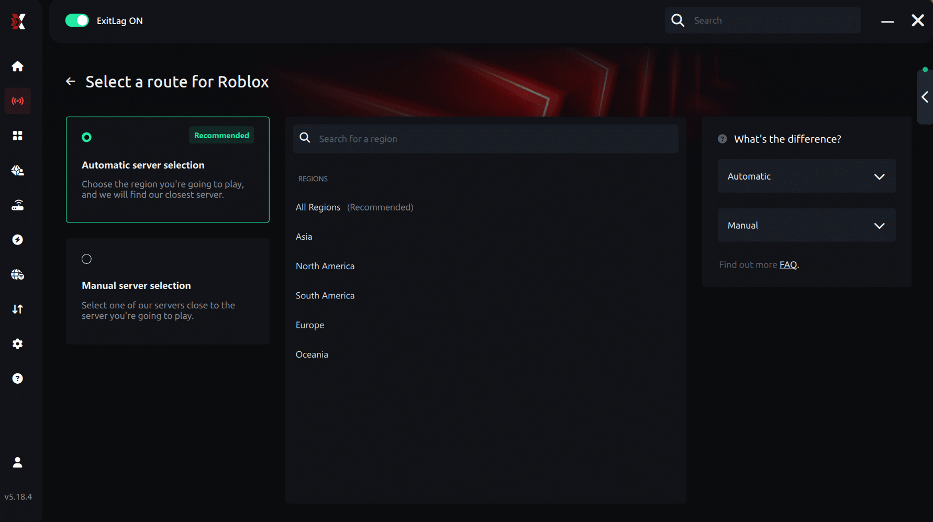Open the help question mark icon
Screen dimensions: 933x522
click(x=17, y=379)
